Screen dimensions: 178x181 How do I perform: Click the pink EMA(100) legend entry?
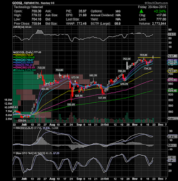(24, 67)
